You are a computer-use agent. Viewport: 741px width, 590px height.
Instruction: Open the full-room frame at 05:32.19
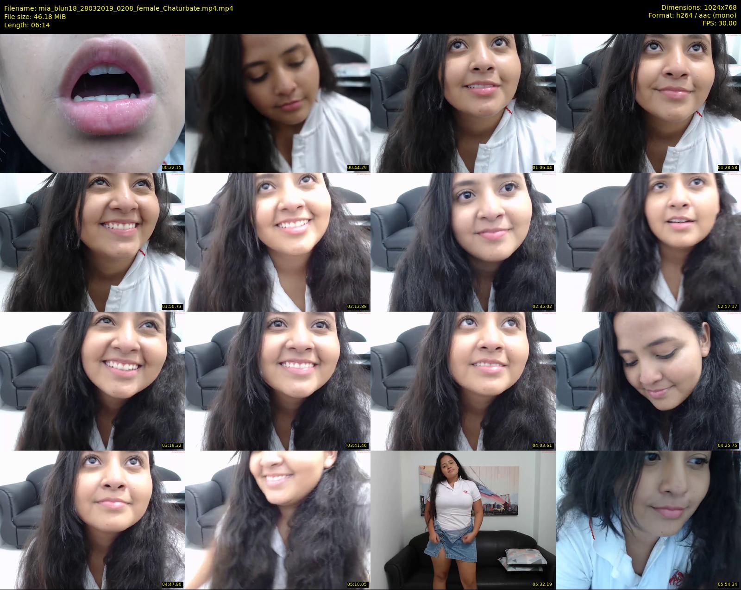(463, 520)
